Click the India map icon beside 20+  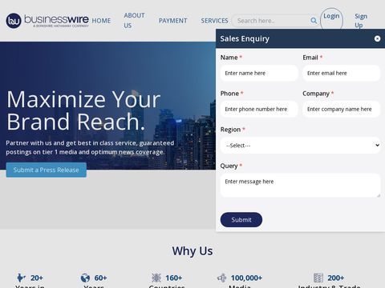pyautogui.click(x=21, y=278)
